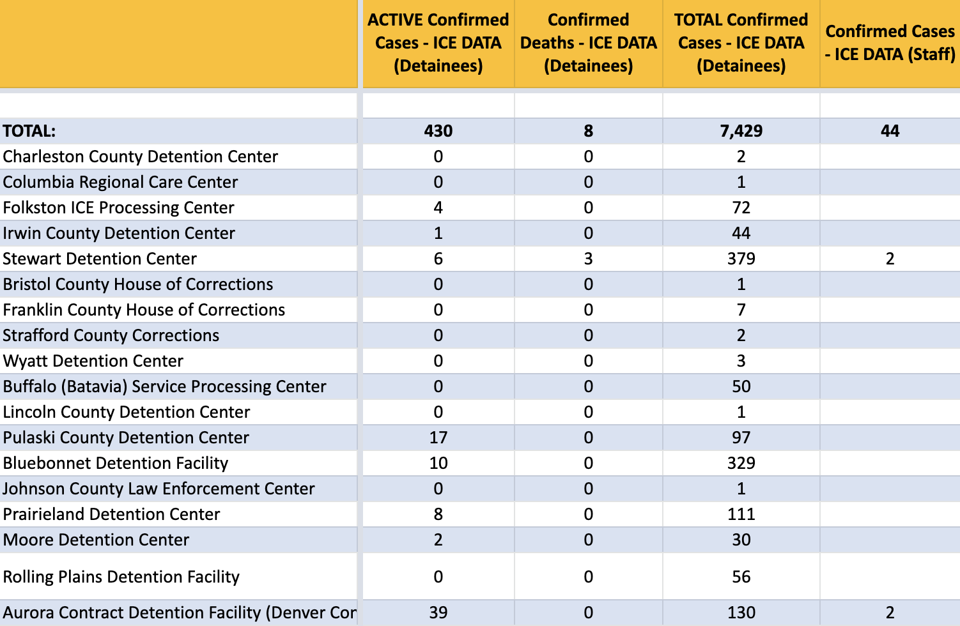The width and height of the screenshot is (960, 626).
Task: Click Buffalo (Batavia) Service Processing Center cell
Action: coord(165,386)
